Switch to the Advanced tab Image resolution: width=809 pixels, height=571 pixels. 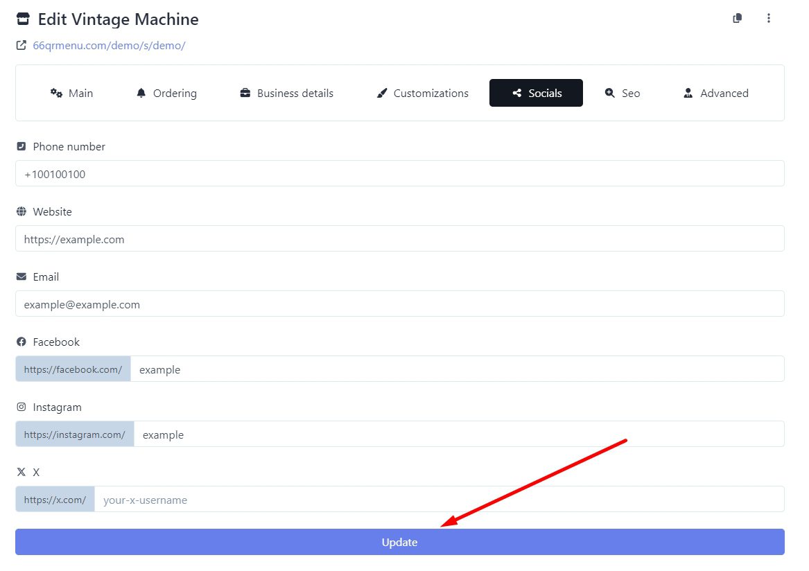pyautogui.click(x=715, y=93)
